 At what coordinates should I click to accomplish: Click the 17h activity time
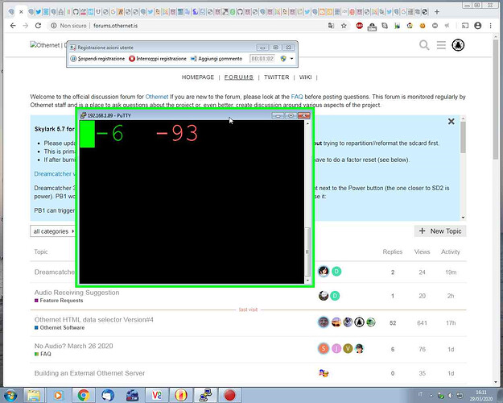tap(451, 323)
